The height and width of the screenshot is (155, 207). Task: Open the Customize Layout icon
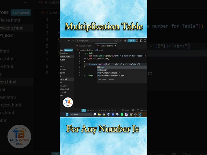click(x=137, y=41)
